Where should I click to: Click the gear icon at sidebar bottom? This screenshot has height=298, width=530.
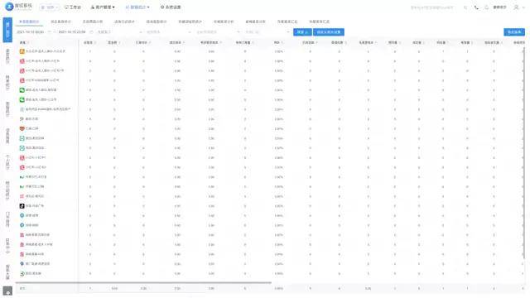pyautogui.click(x=7, y=291)
